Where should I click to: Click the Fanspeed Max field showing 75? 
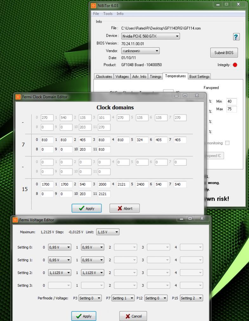232,109
